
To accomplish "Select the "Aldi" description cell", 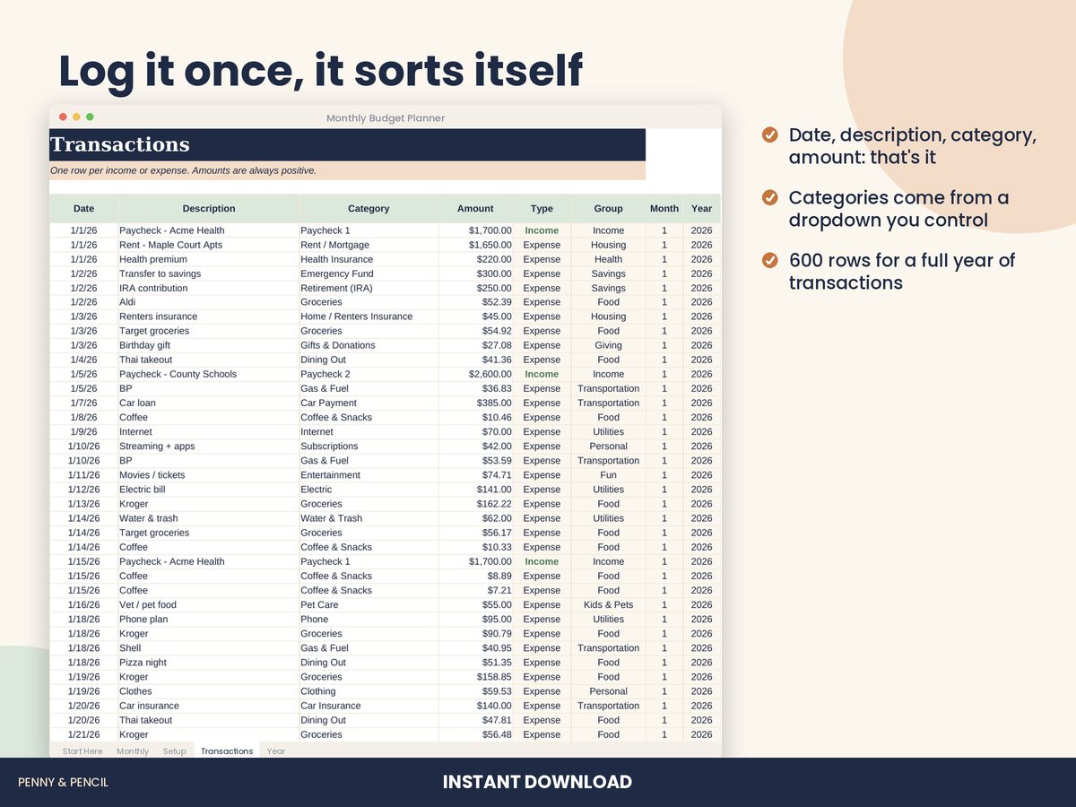I will (x=209, y=302).
